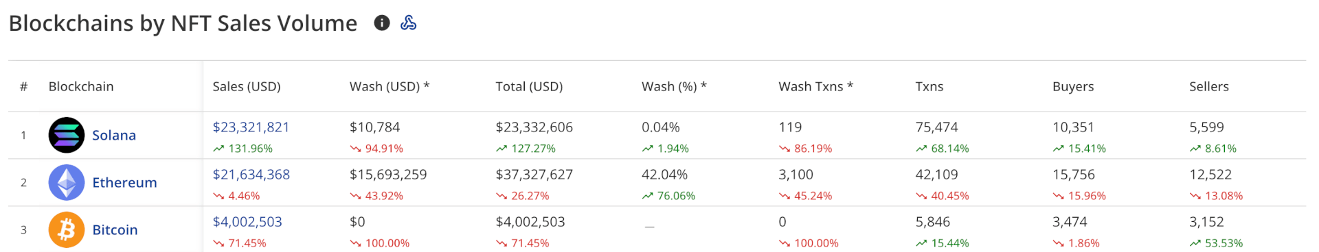1319x252 pixels.
Task: Click Bitcoin sales value $4,002,503
Action: tap(247, 221)
